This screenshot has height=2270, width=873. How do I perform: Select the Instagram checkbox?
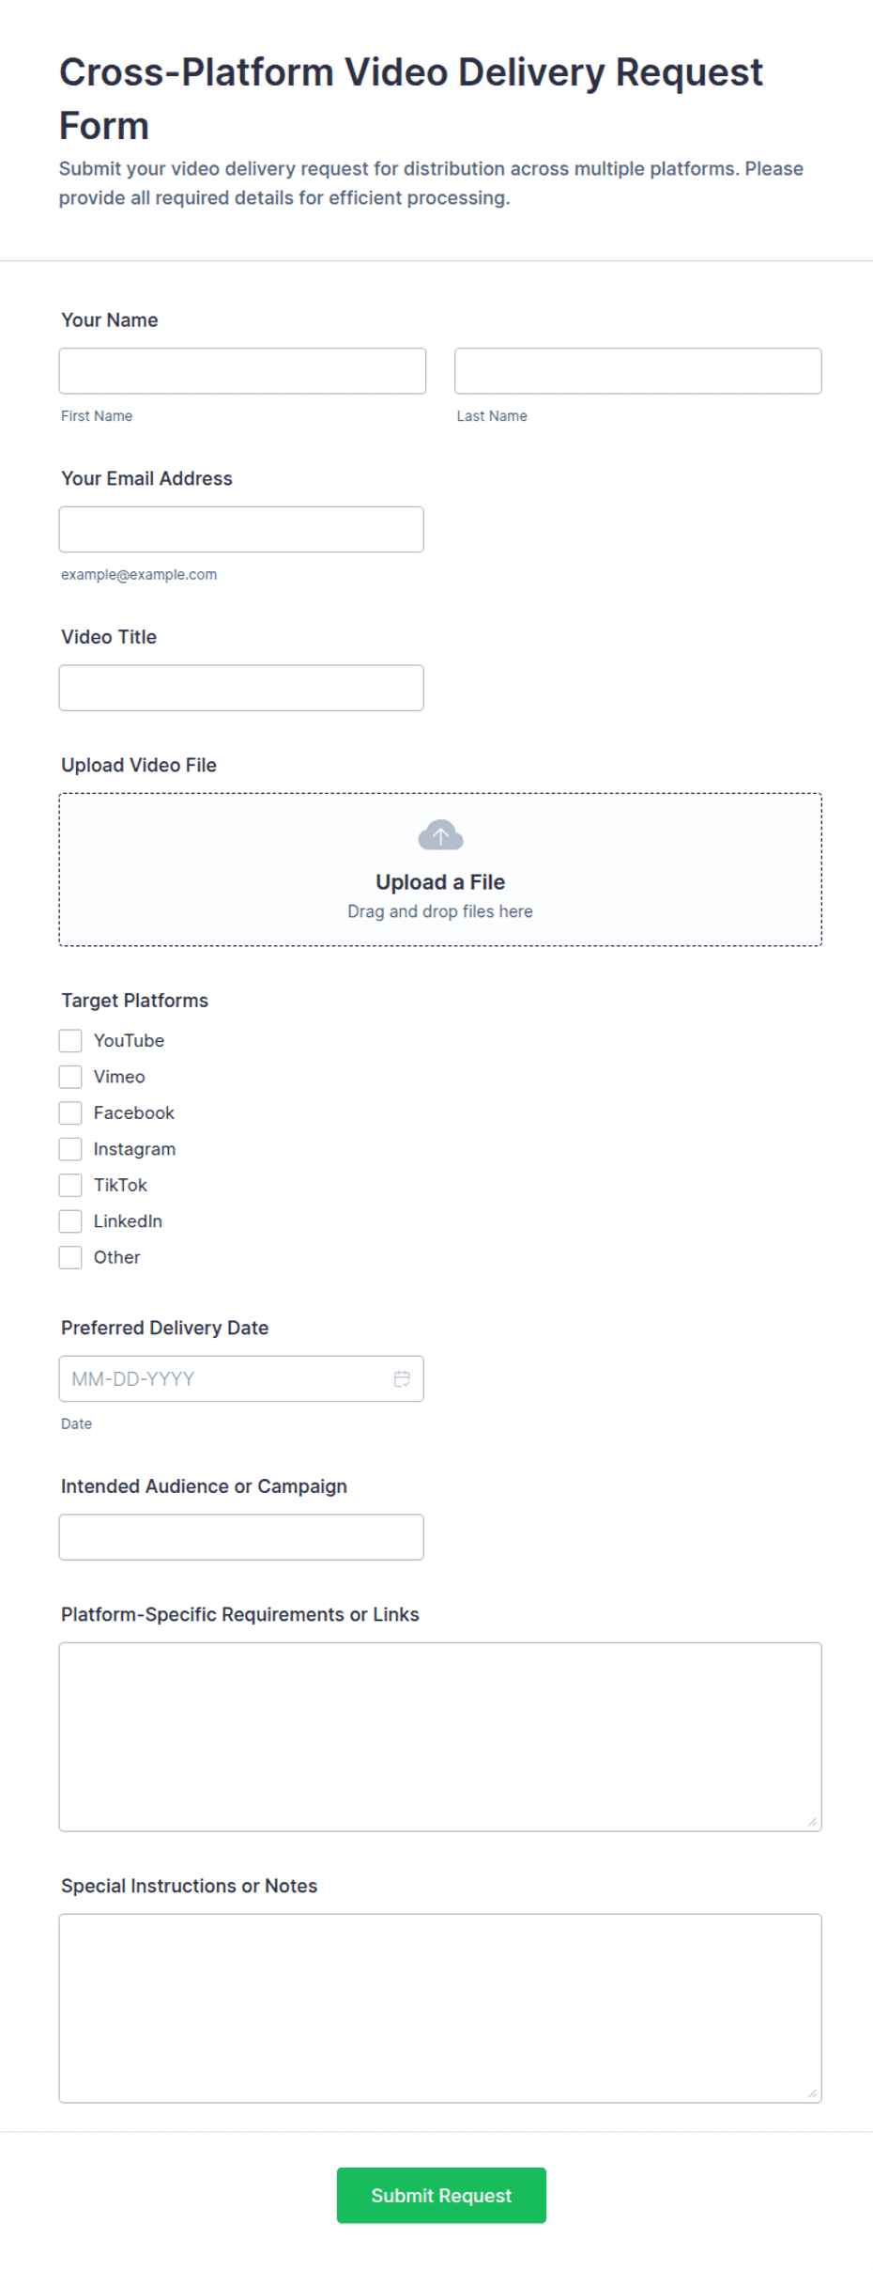pyautogui.click(x=70, y=1149)
